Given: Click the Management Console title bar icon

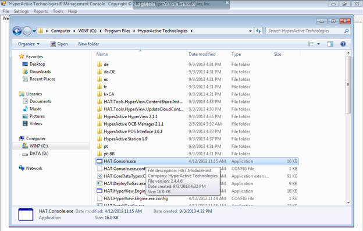Looking at the screenshot, I should click(3, 3).
